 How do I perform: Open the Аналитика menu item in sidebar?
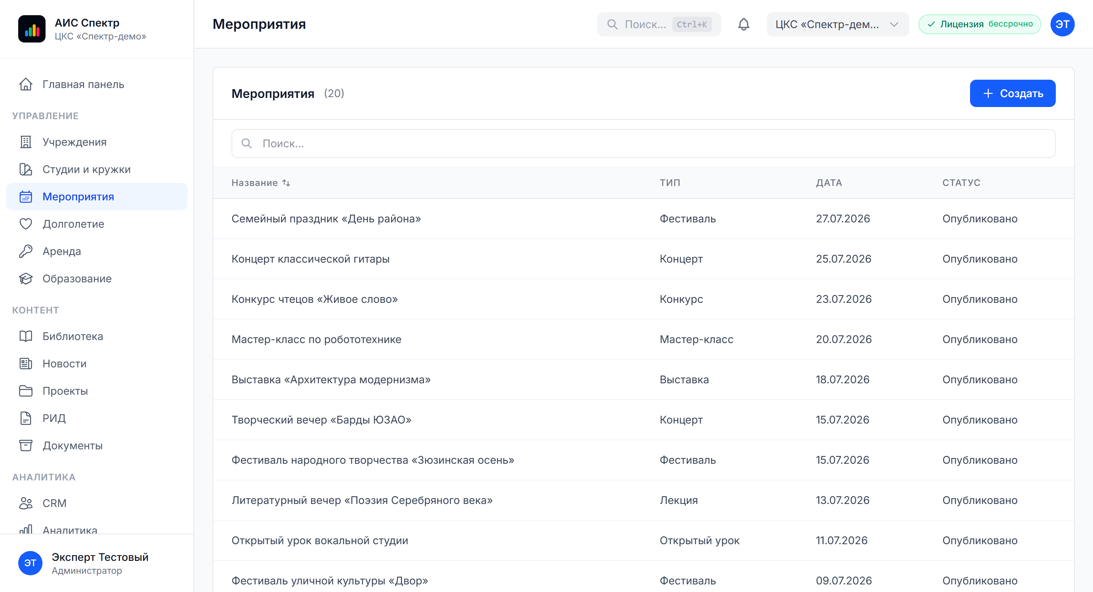coord(97,530)
